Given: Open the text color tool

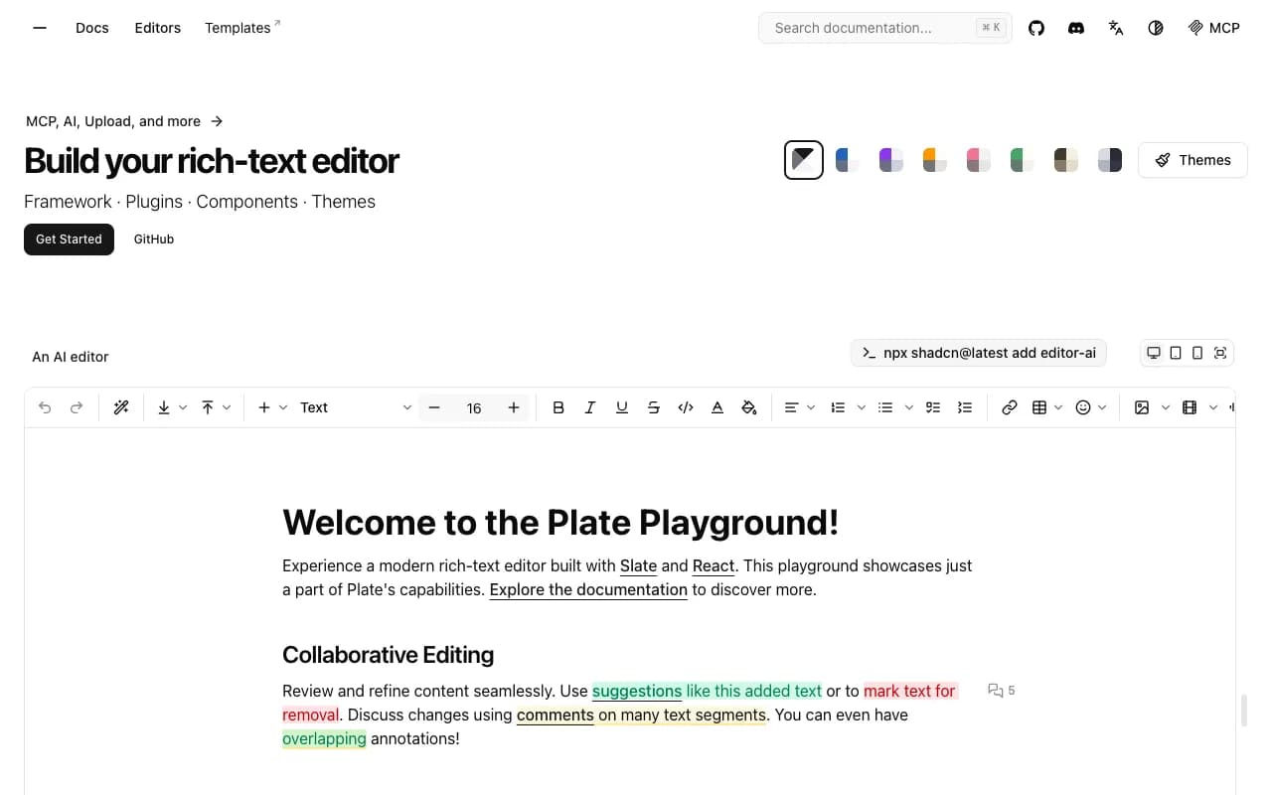Looking at the screenshot, I should pos(717,406).
